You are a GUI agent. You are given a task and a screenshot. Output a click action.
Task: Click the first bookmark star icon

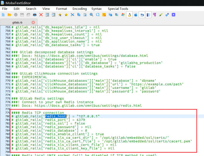coord(60,15)
